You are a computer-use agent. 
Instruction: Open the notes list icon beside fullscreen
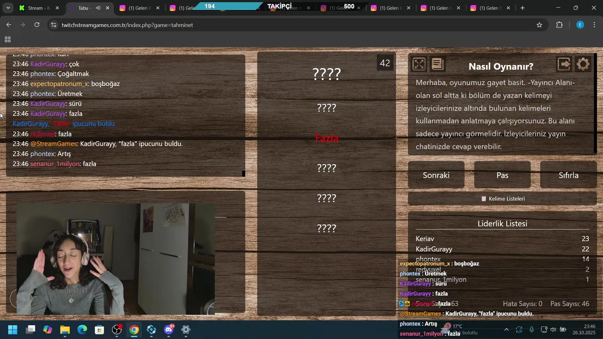click(x=437, y=64)
